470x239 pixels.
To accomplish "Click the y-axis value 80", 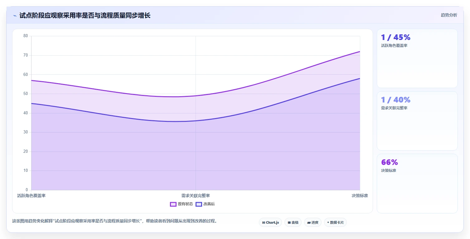I will pyautogui.click(x=26, y=36).
